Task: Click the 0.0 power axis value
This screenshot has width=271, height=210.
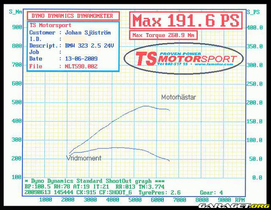Action: tap(257, 177)
